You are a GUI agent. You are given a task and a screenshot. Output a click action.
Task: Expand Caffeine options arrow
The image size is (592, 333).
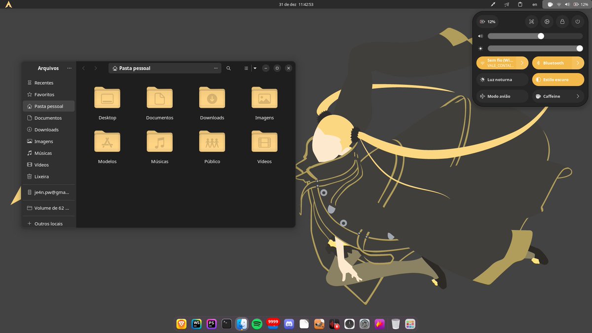pos(578,96)
